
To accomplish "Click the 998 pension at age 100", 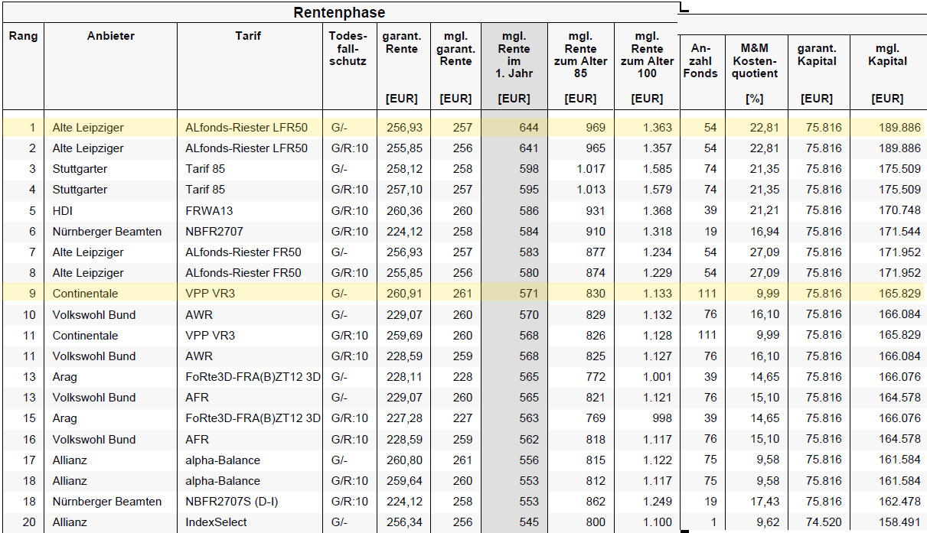I will (x=661, y=418).
